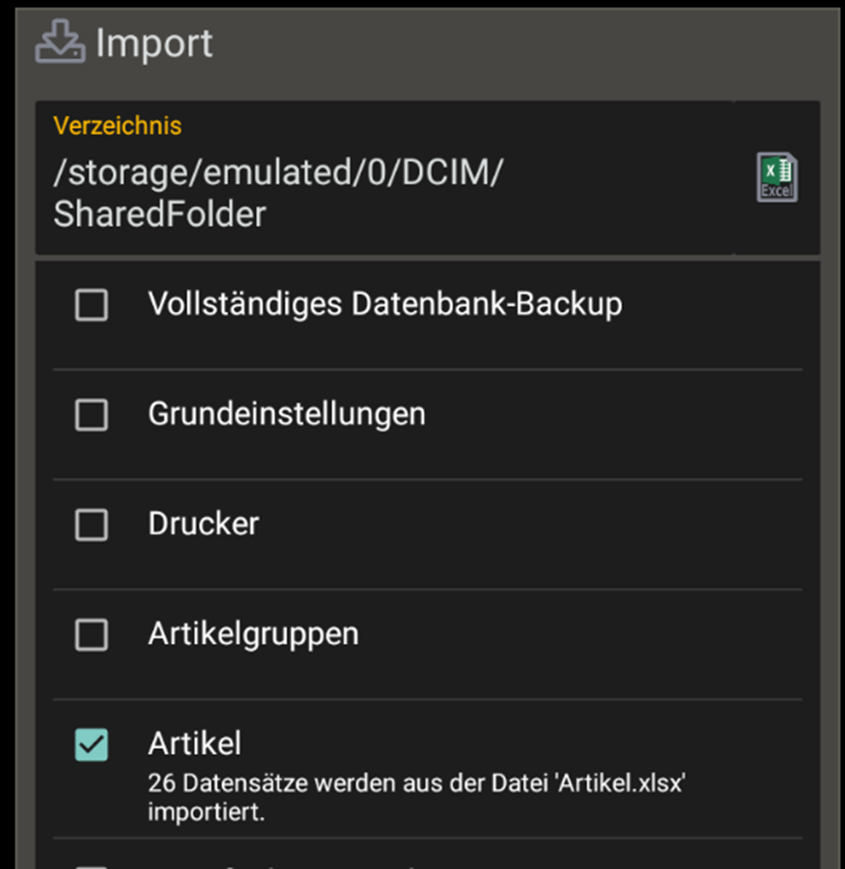The width and height of the screenshot is (845, 869).
Task: Check the Drucker checkbox
Action: (x=92, y=525)
